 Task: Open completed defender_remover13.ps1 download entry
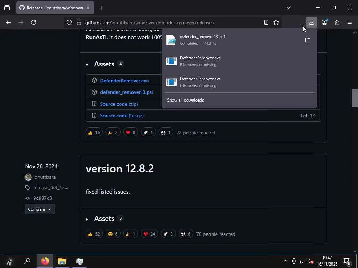point(233,40)
